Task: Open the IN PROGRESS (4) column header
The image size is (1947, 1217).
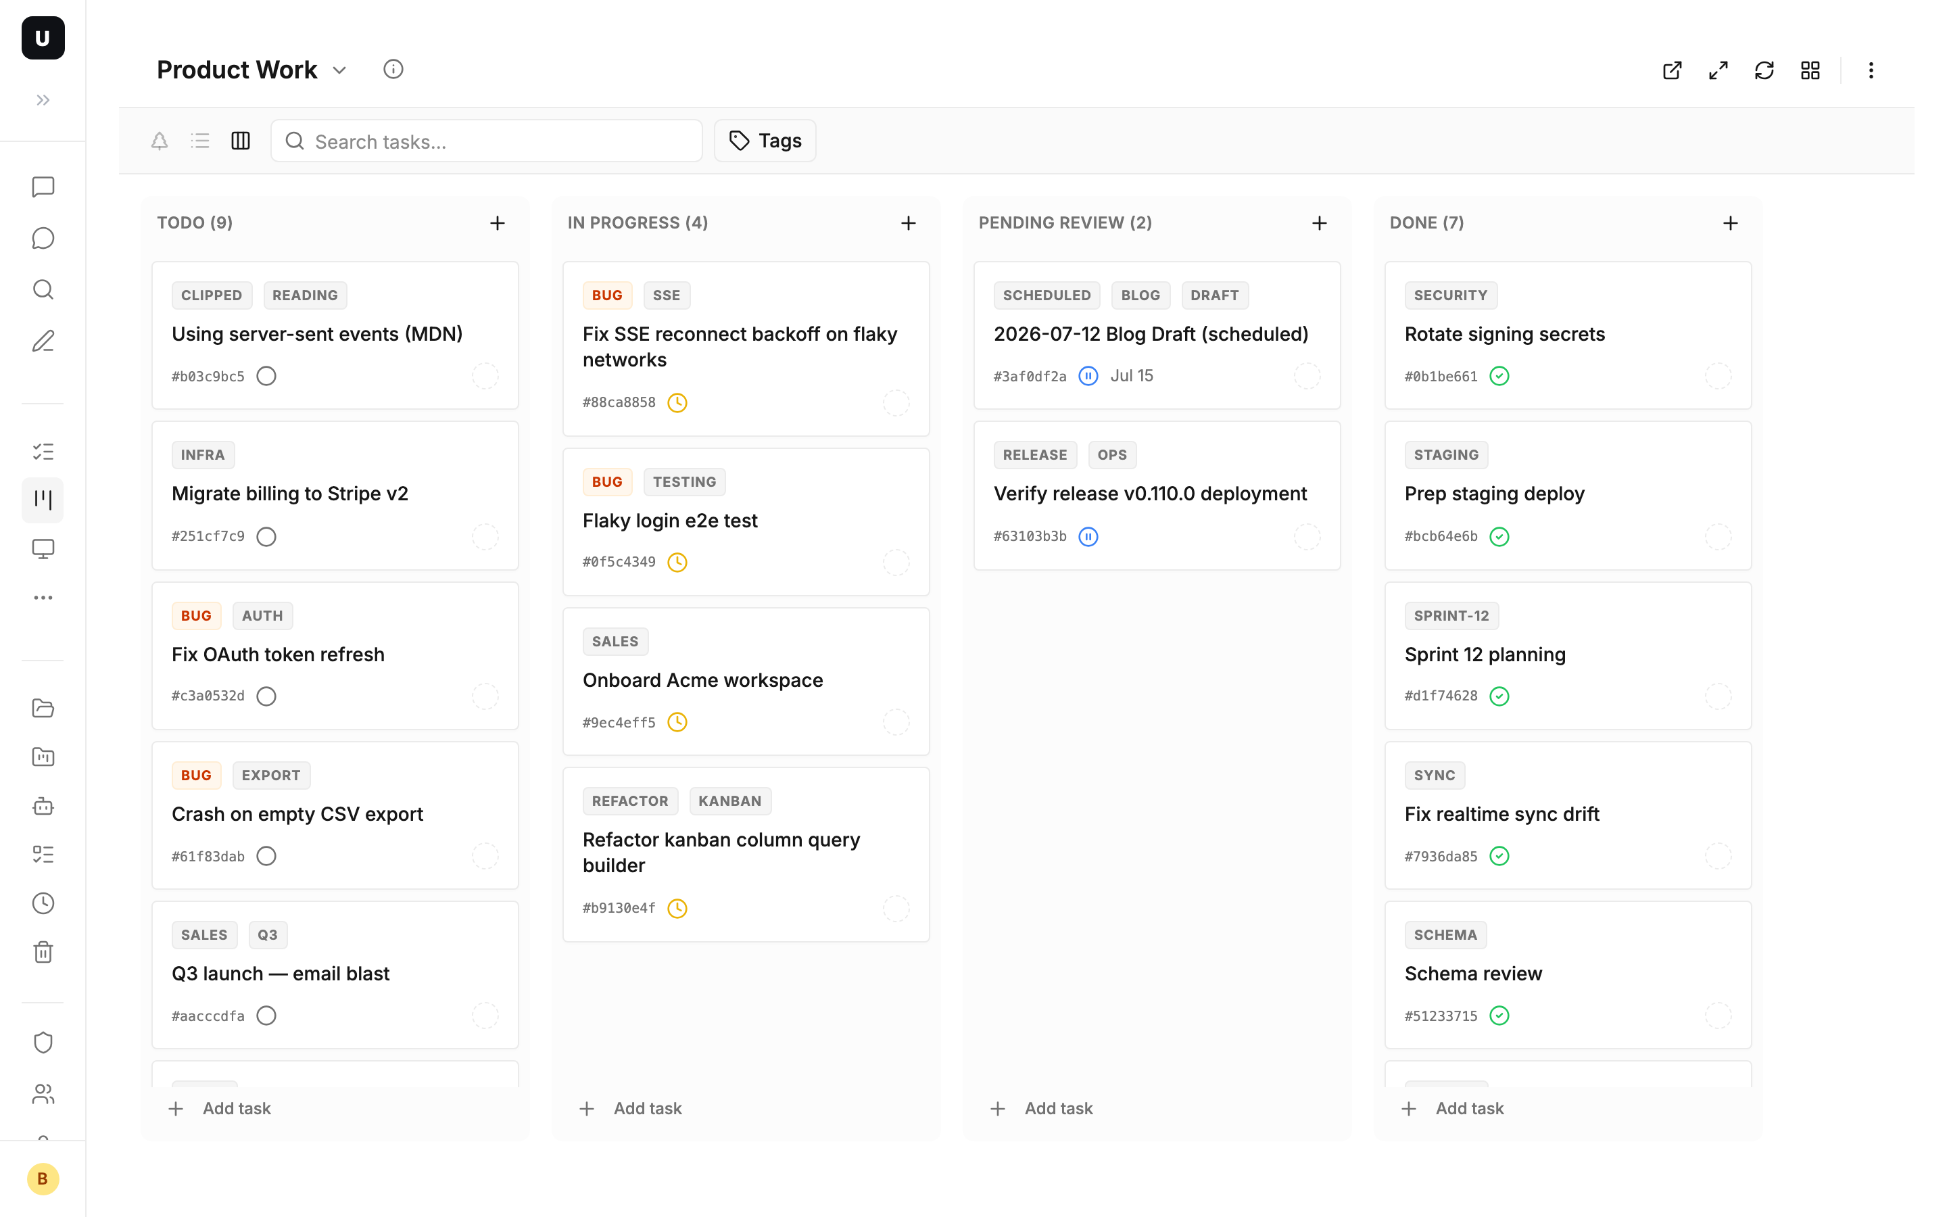Action: (x=638, y=223)
